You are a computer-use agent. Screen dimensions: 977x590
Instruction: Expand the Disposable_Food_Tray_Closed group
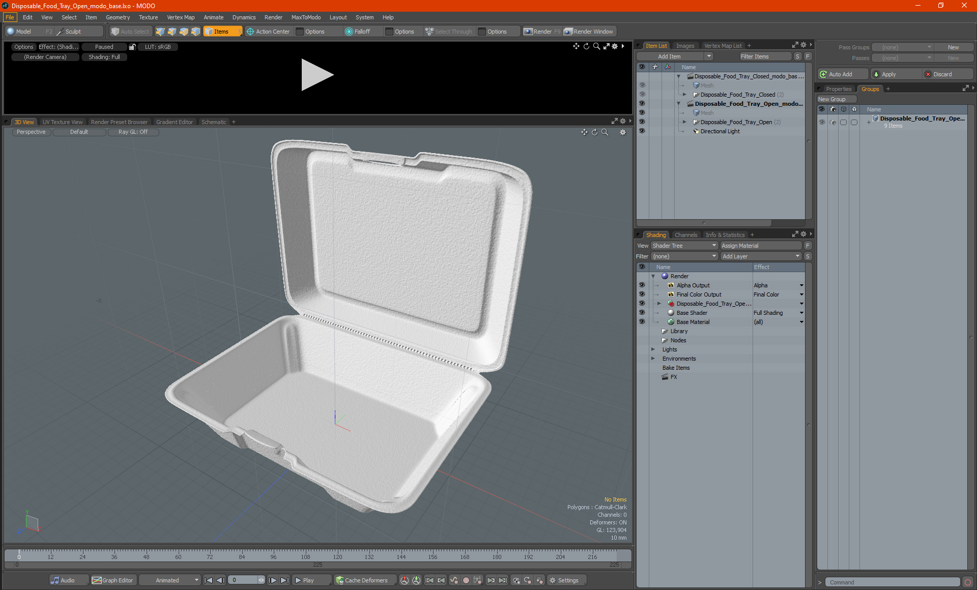(x=684, y=95)
